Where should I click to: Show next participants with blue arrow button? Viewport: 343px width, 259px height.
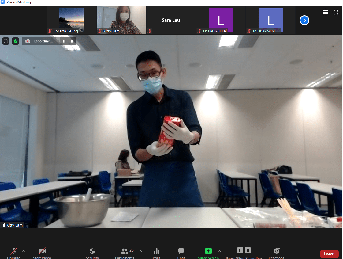click(304, 20)
